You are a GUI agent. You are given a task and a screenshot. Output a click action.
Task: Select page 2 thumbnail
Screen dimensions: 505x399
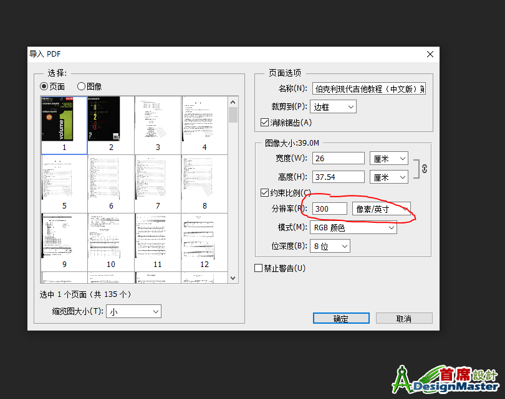(111, 125)
